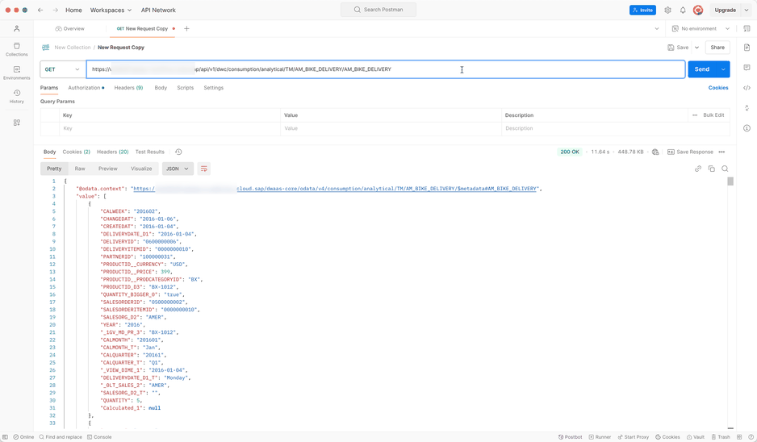This screenshot has height=442, width=757.
Task: Open the GET method dropdown
Action: tap(62, 69)
